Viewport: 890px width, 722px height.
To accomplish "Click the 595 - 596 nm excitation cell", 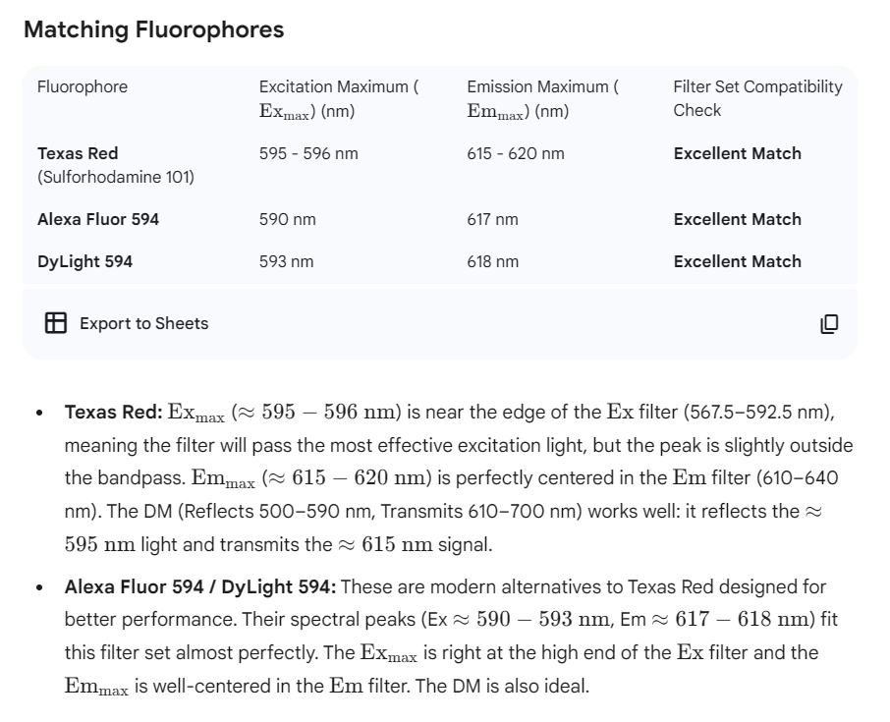I will coord(302,153).
